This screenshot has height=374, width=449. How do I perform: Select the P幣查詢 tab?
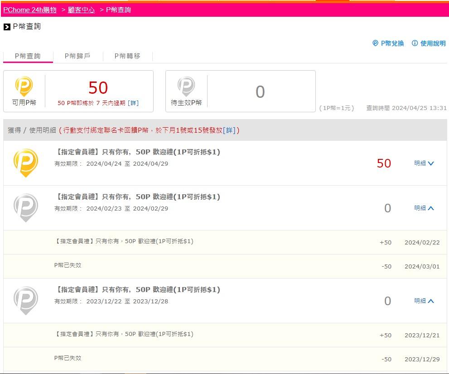point(28,56)
